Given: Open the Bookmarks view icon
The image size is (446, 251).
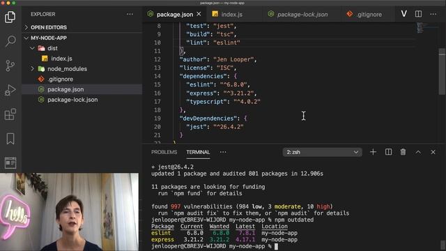Looking at the screenshot, I should (x=10, y=139).
